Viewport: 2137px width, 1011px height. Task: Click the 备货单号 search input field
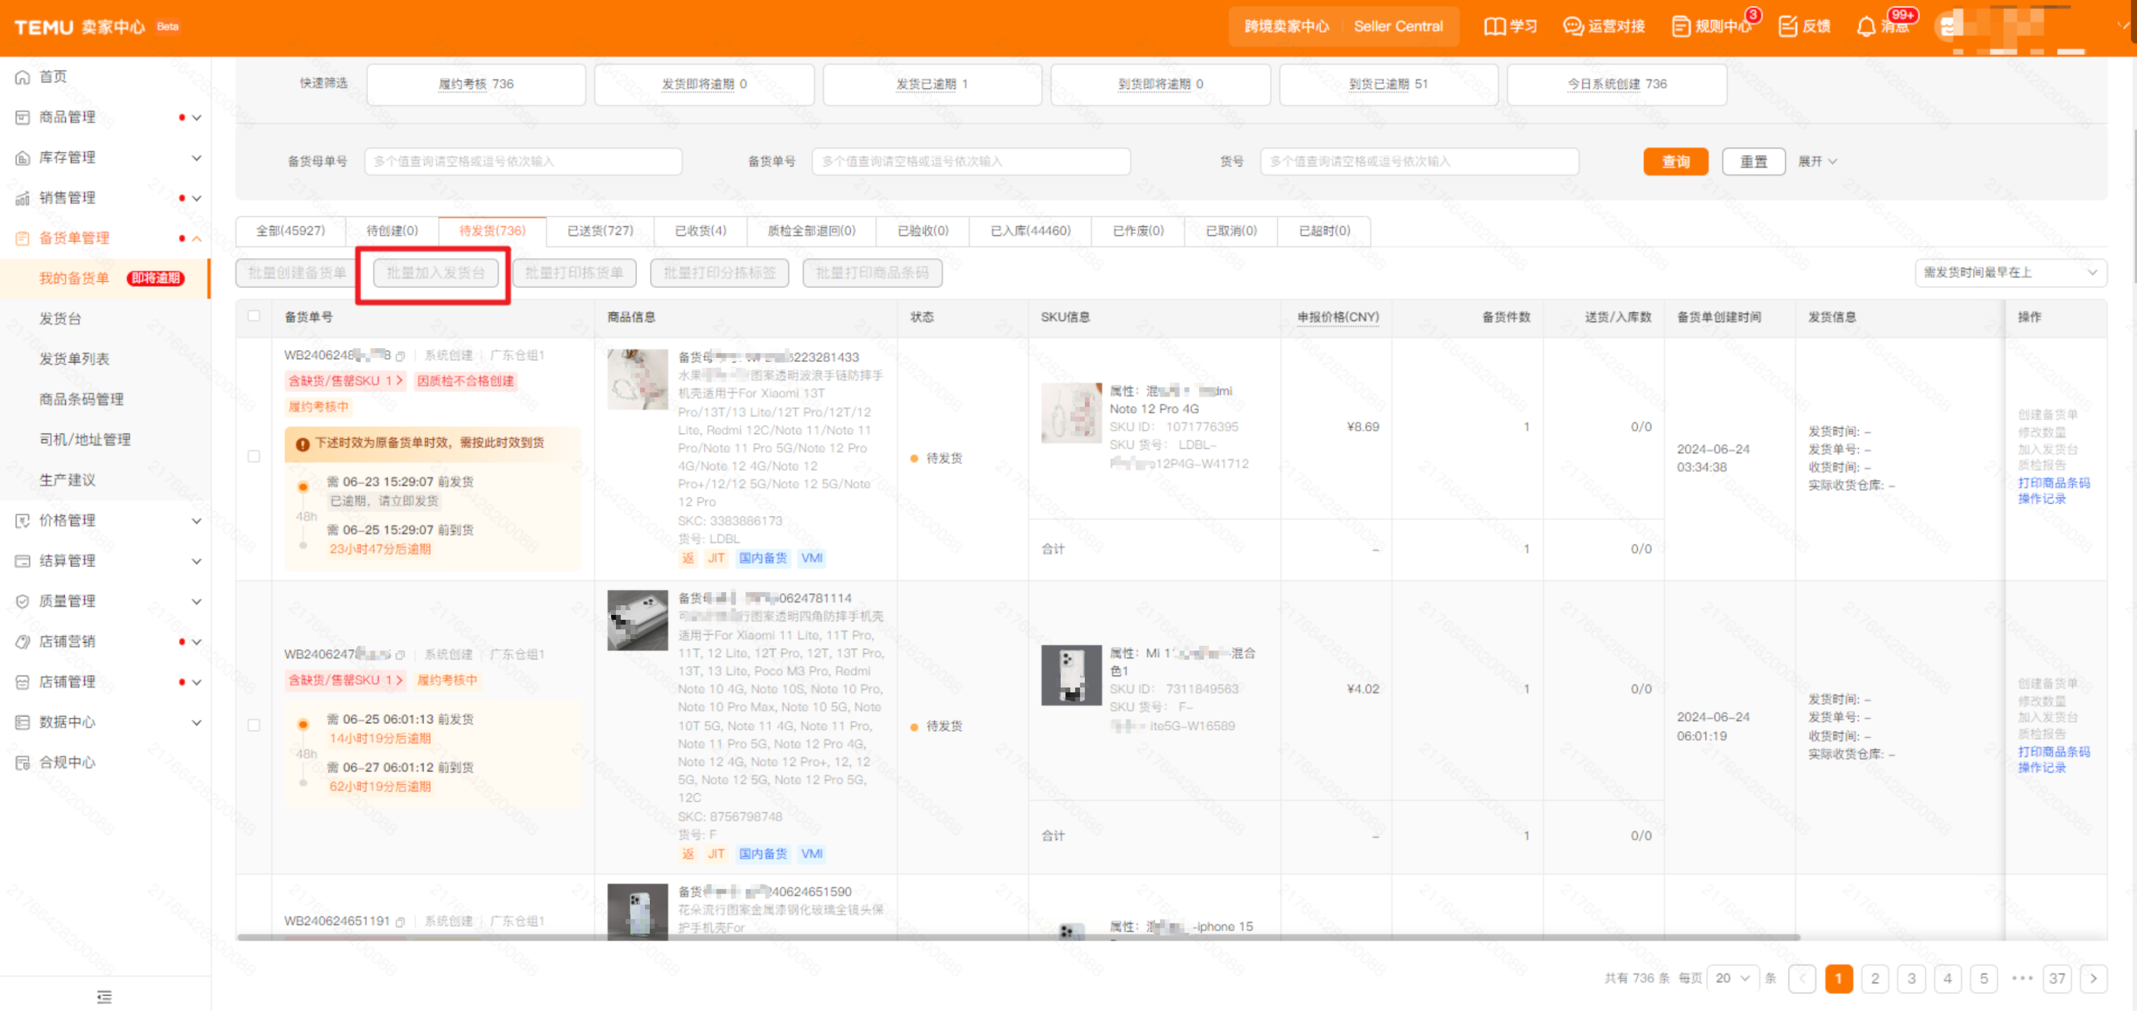coord(970,161)
